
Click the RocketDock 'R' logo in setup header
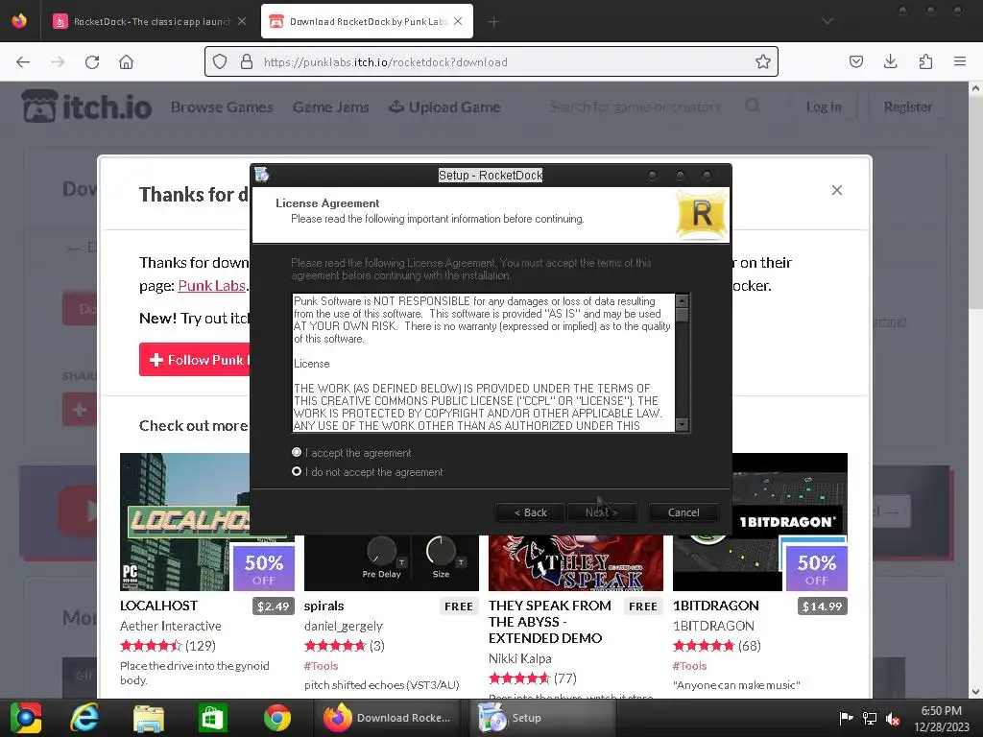pyautogui.click(x=702, y=214)
